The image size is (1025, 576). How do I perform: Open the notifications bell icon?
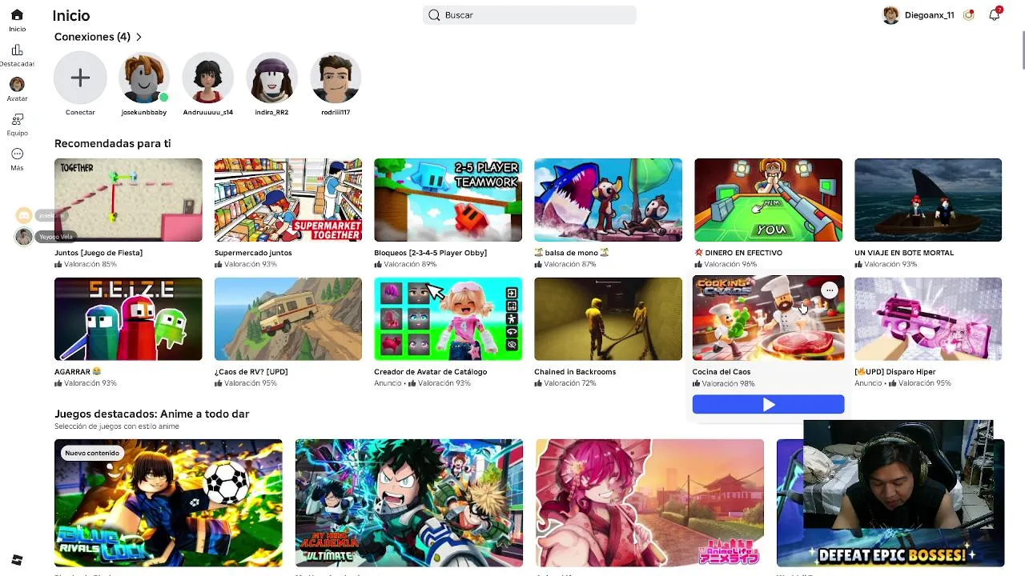(994, 14)
